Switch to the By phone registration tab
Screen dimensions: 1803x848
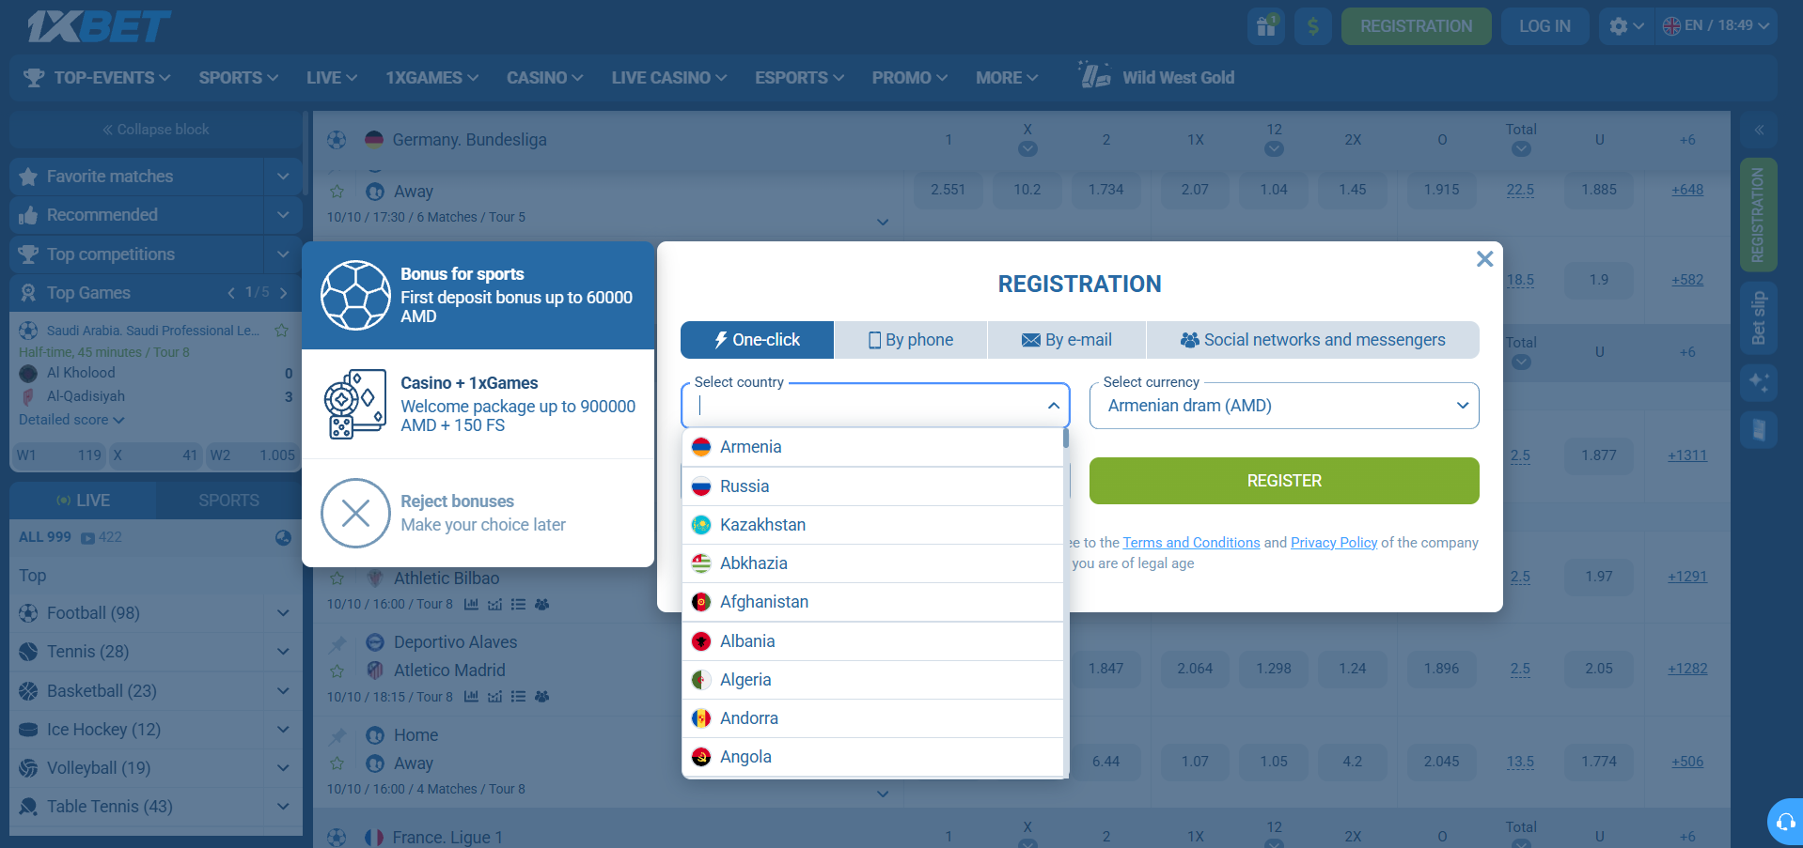[910, 340]
